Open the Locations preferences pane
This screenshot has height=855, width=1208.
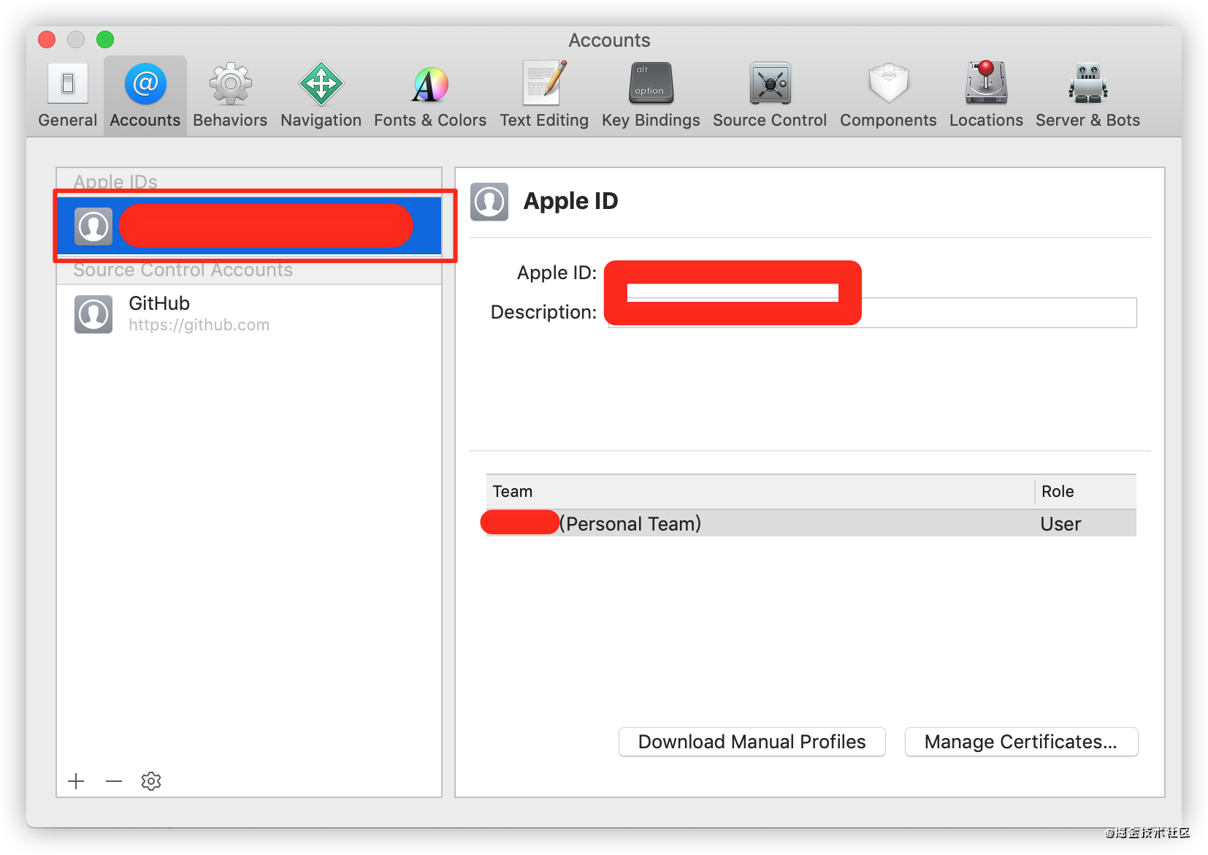point(986,96)
